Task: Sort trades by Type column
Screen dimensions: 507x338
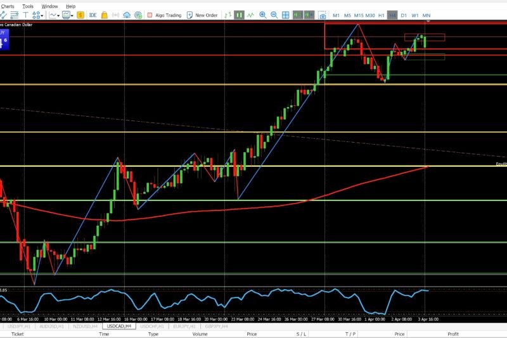Action: coord(153,334)
